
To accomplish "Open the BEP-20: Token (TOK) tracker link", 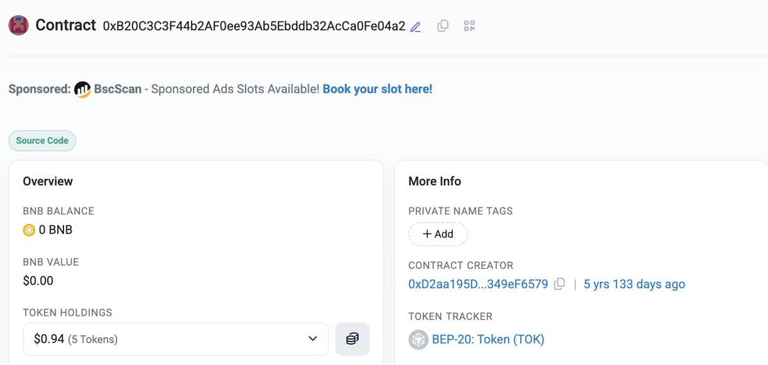I will tap(488, 339).
